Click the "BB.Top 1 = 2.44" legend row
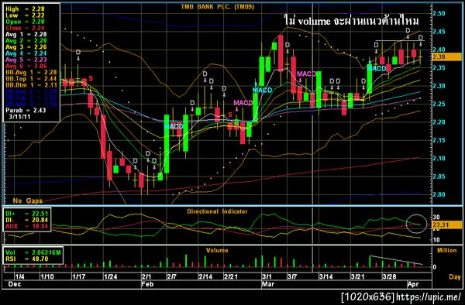This screenshot has width=465, height=305. 31,78
